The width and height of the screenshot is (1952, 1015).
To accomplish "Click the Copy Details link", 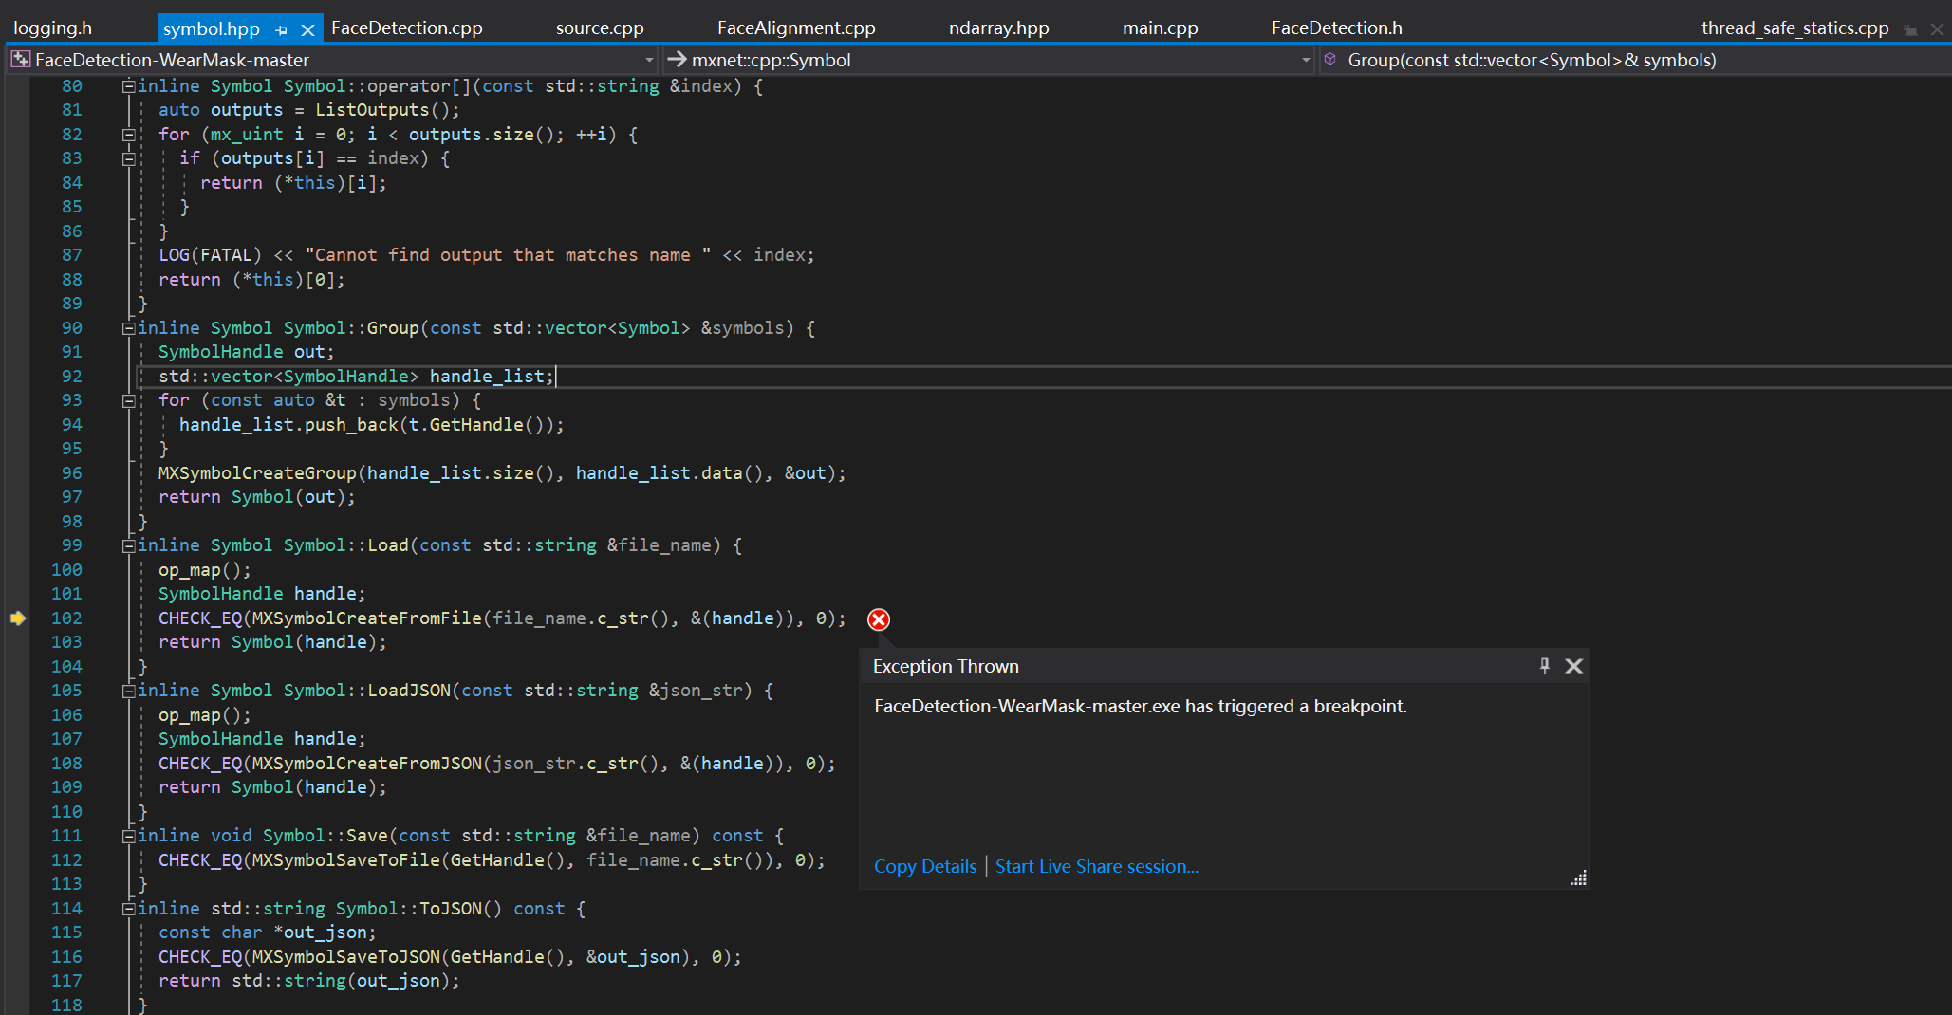I will tap(925, 866).
